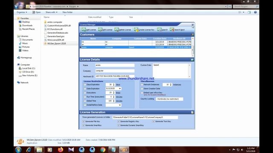Viewport: 273px width, 153px height.
Task: Click the File Explorer taskbar icon
Action: [39, 150]
